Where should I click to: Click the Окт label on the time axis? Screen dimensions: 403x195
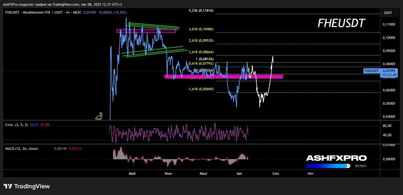[x=310, y=173]
